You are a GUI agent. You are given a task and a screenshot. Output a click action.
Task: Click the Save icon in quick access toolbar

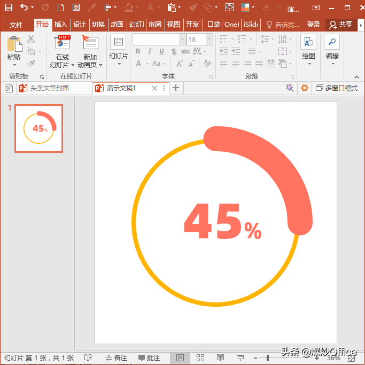9,7
